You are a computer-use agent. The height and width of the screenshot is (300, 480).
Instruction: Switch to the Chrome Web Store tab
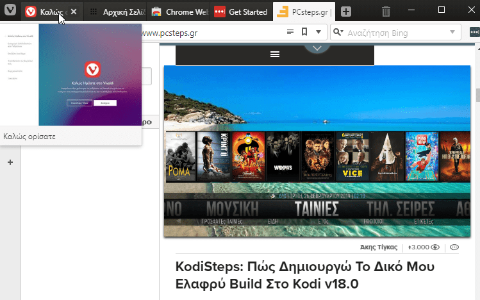click(178, 12)
